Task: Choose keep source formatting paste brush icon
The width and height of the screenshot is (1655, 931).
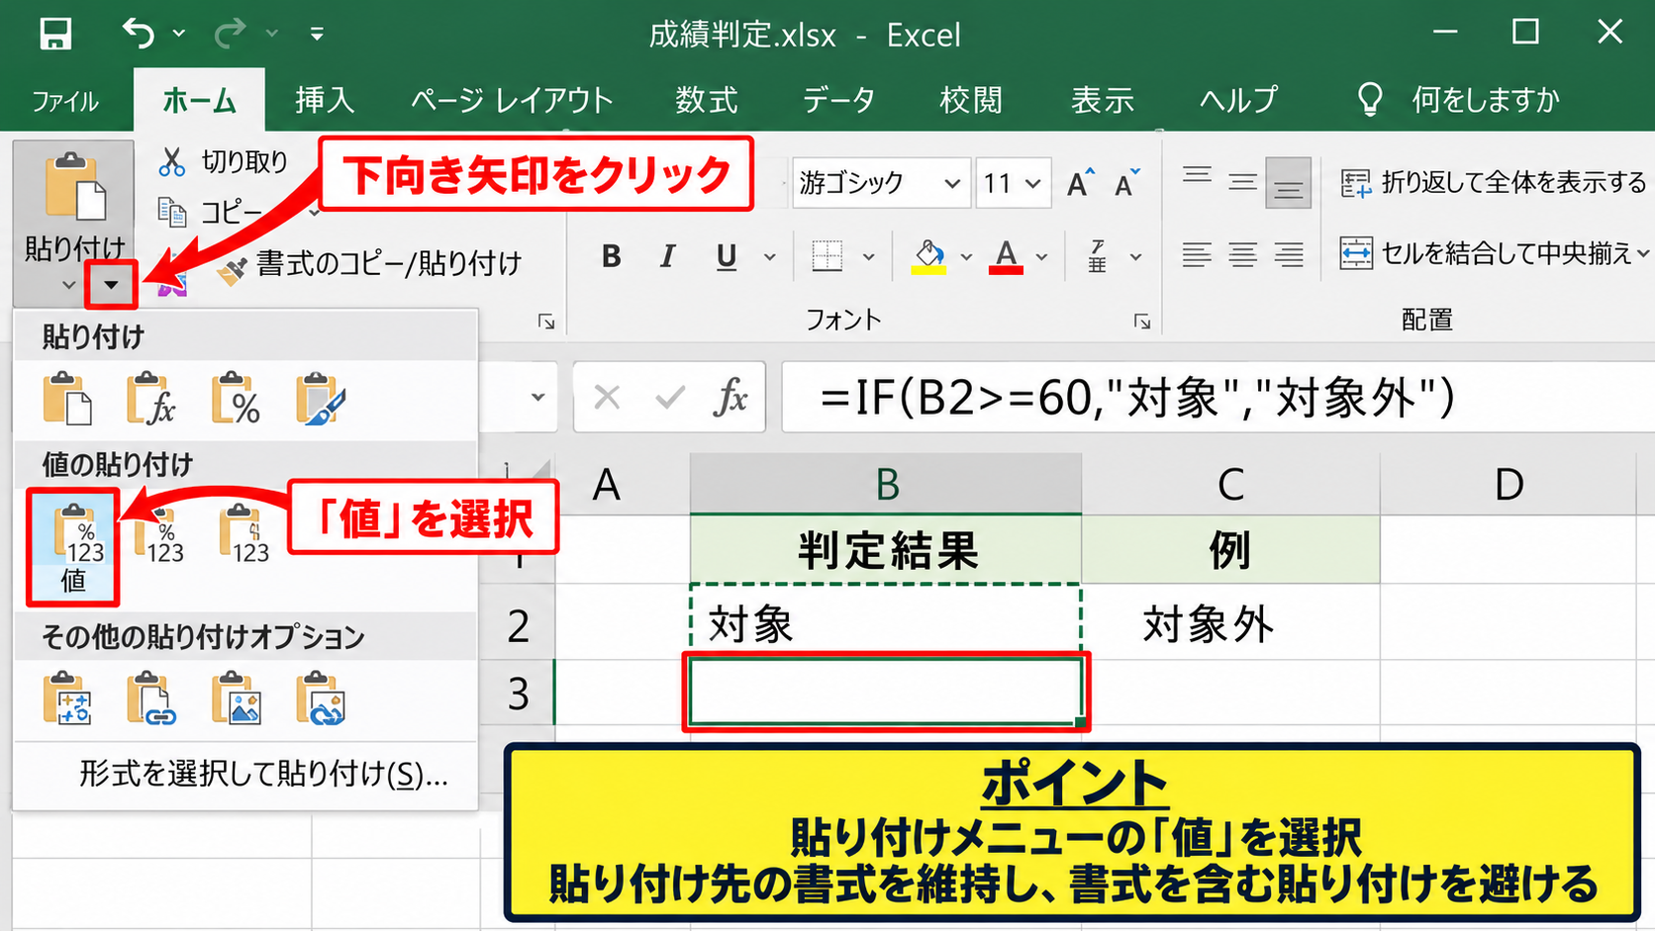Action: tap(320, 399)
